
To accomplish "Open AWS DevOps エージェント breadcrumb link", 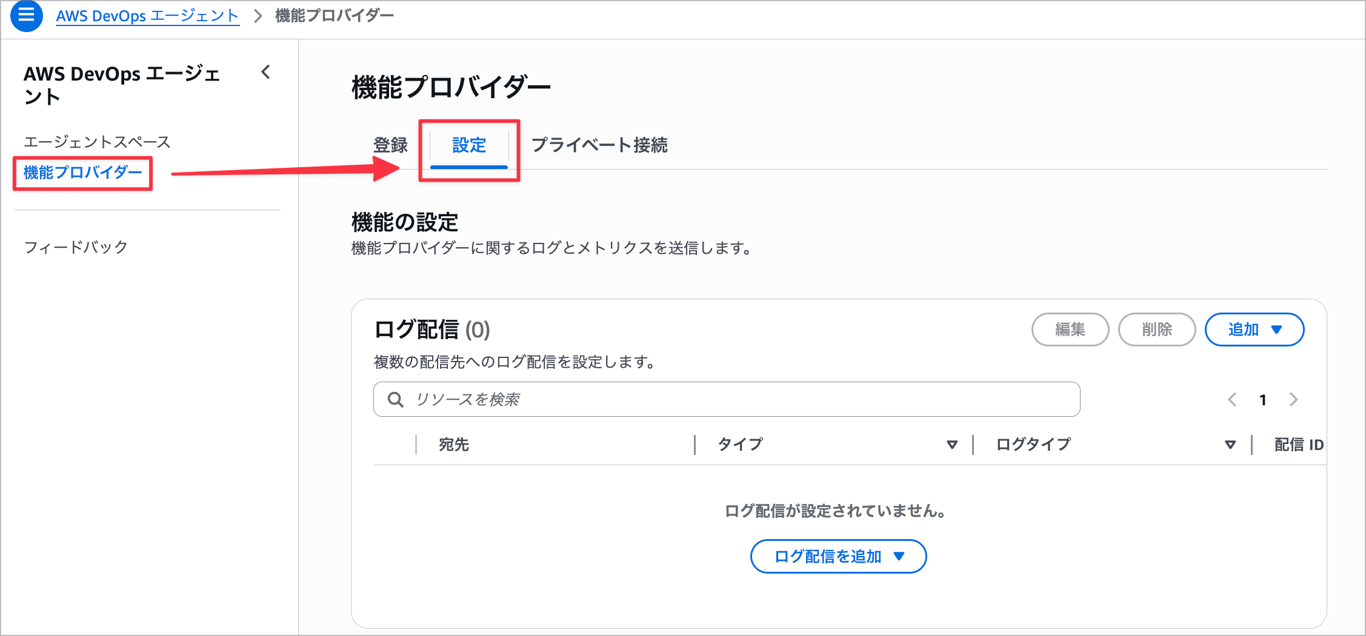I will tap(147, 16).
